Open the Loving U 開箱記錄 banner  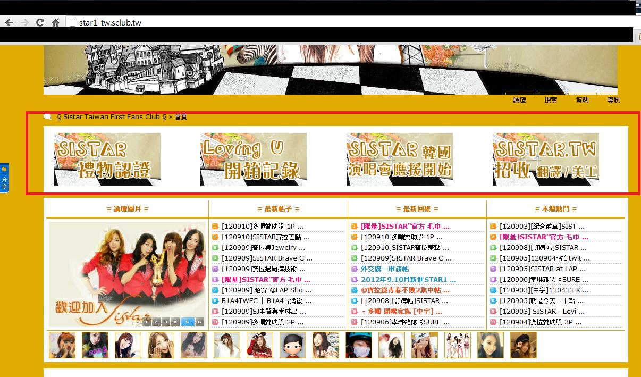point(254,160)
